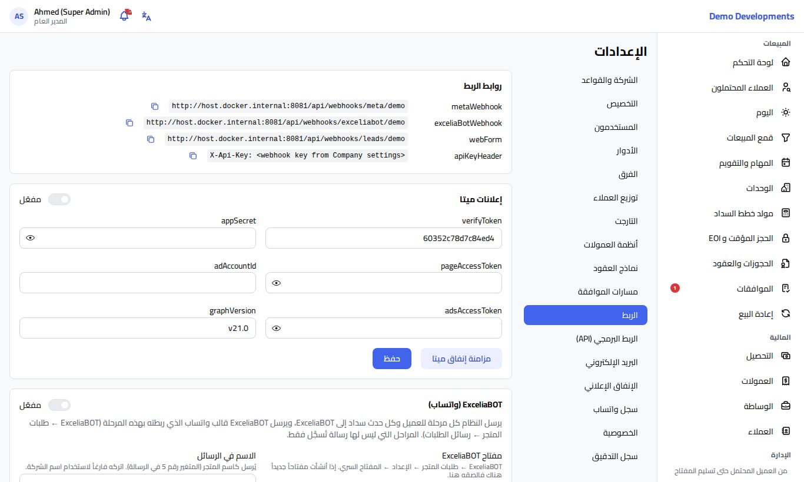804x482 pixels.
Task: Open the الشركة والقواعد settings tab
Action: click(585, 80)
